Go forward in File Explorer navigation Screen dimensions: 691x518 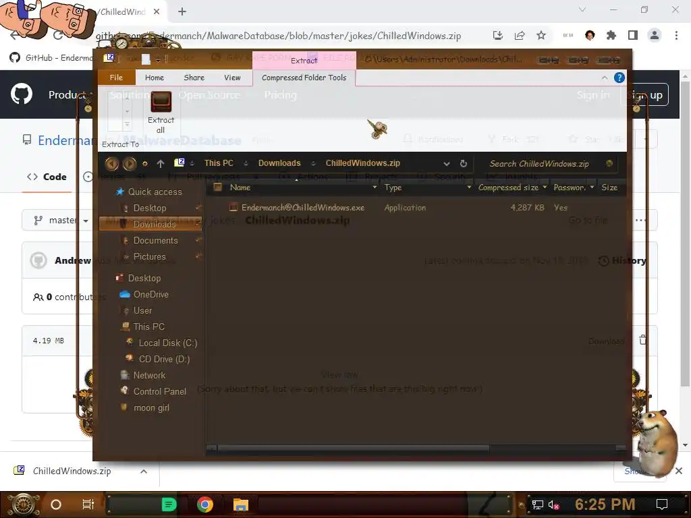(x=130, y=164)
